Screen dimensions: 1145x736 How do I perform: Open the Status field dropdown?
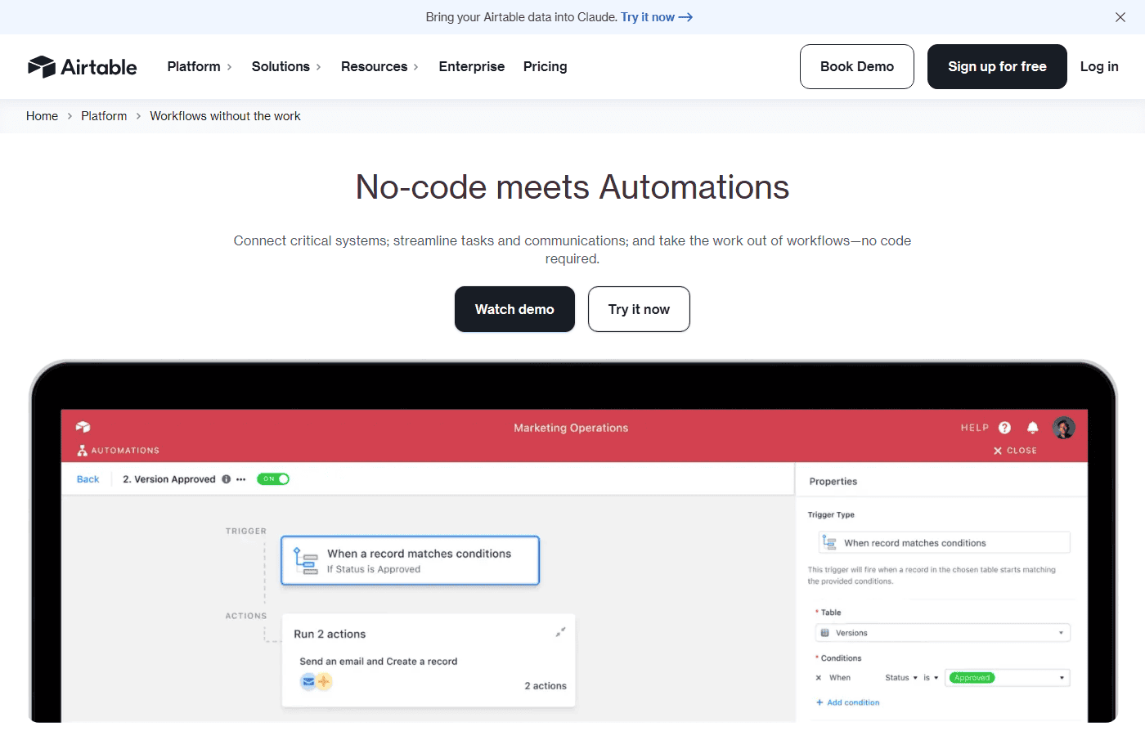click(x=901, y=678)
